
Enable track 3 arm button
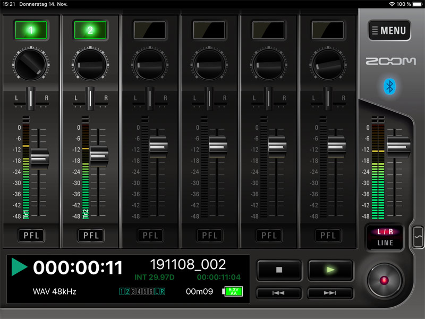[149, 29]
